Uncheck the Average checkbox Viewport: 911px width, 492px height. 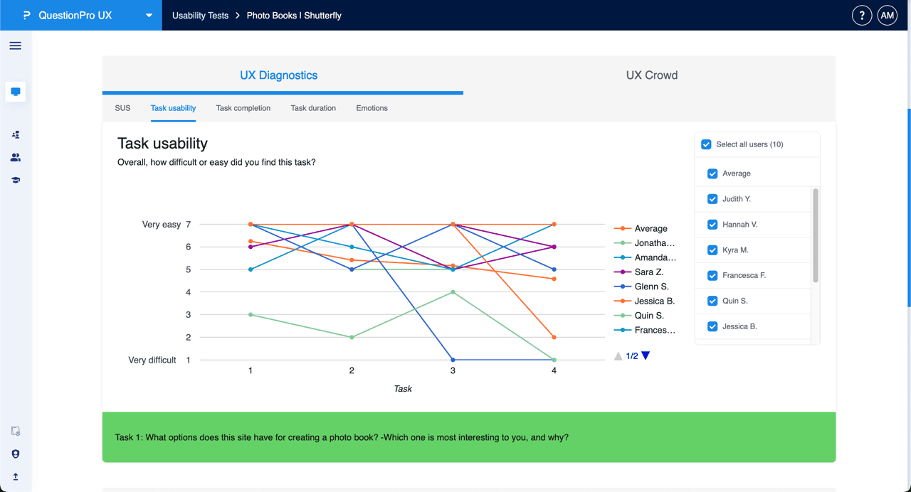click(x=712, y=173)
